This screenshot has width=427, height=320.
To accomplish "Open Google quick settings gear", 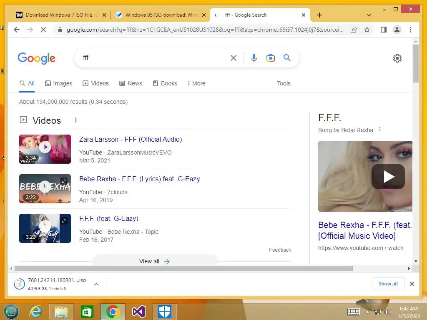I will 397,58.
